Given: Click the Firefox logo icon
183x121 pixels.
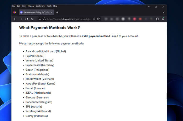Looking at the screenshot, I should point(15,12).
